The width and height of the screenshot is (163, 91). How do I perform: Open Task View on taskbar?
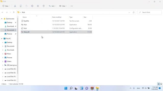(x=76, y=88)
